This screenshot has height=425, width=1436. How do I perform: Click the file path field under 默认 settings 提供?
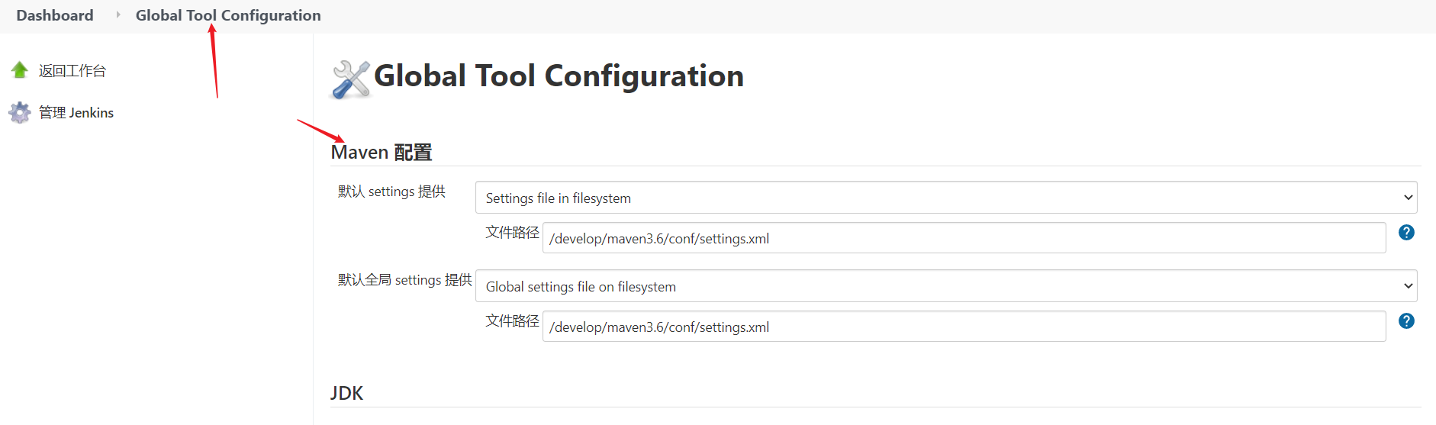click(963, 238)
